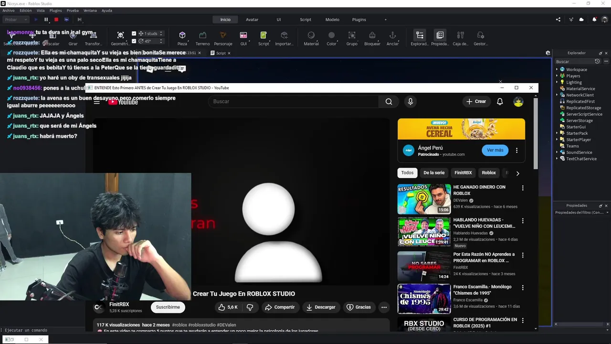The width and height of the screenshot is (611, 344).
Task: Open YouTube notifications bell
Action: coord(500,101)
